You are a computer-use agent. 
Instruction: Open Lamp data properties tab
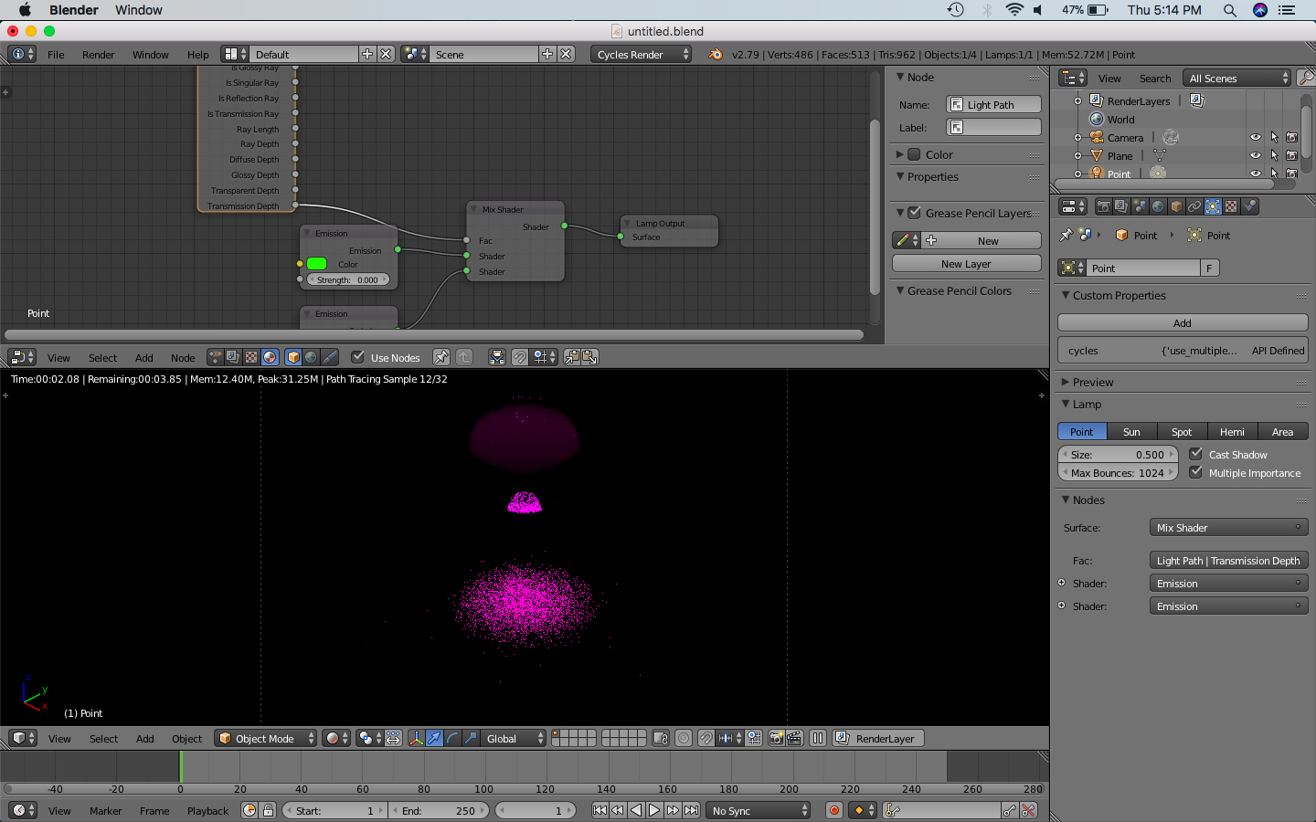point(1213,206)
